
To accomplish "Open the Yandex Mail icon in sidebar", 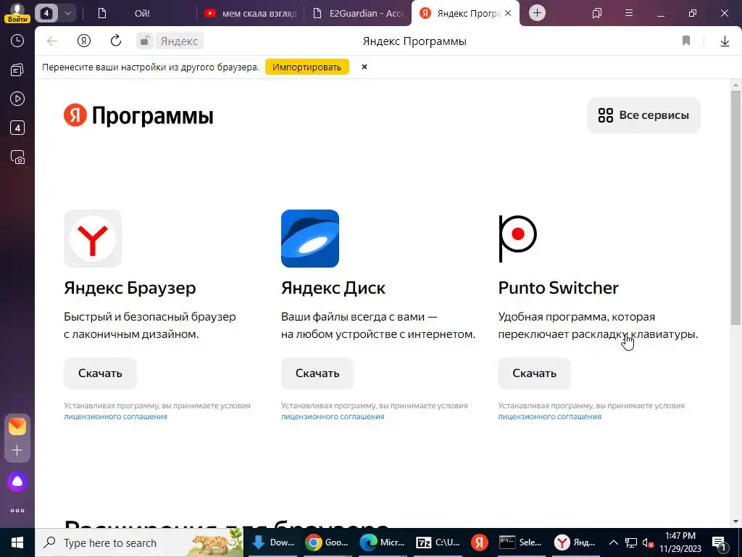I will 17,426.
